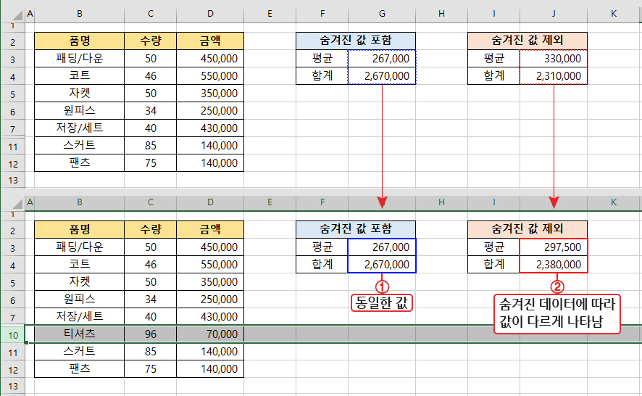Select amount 430,000 in the top sheet

tap(210, 128)
